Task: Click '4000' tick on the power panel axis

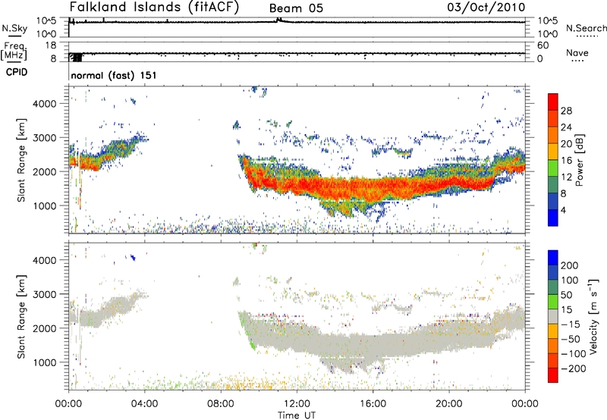Action: [x=45, y=104]
